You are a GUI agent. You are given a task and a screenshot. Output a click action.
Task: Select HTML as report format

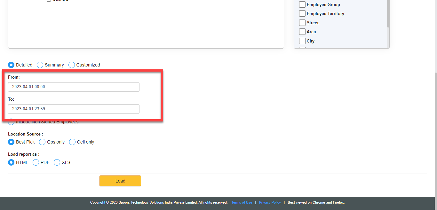click(11, 162)
